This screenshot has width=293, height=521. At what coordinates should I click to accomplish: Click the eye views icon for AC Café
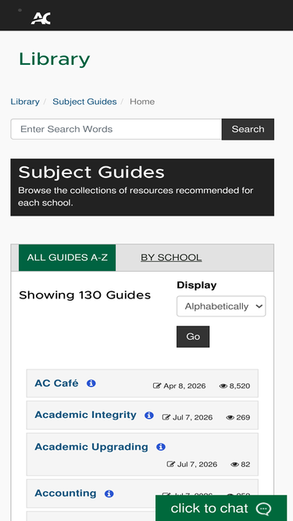click(223, 386)
